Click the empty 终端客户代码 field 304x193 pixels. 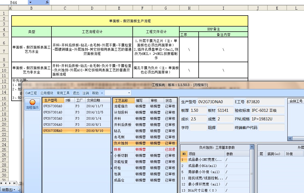coord(272,128)
